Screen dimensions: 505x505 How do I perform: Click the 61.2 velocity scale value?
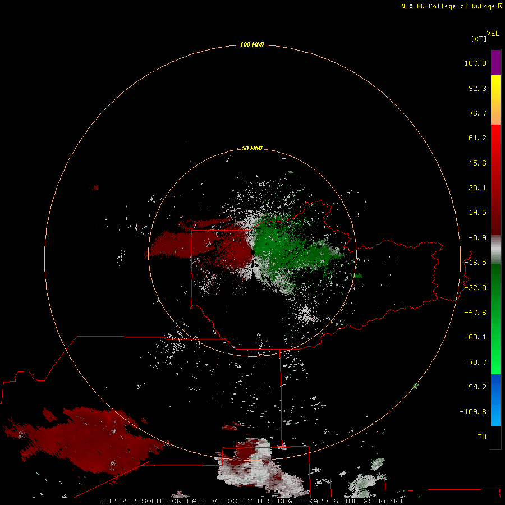coord(478,138)
